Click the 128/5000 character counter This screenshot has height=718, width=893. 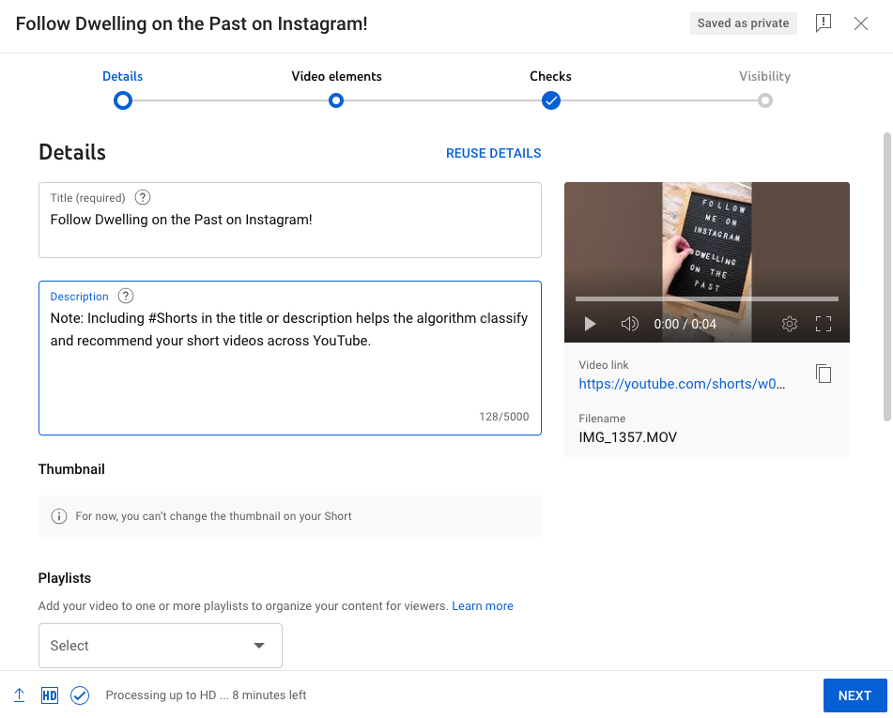point(504,416)
